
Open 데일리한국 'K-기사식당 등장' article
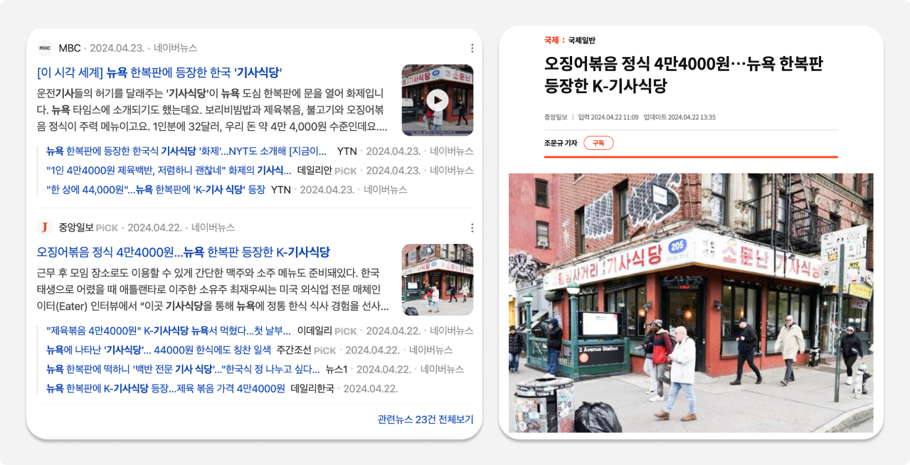pyautogui.click(x=166, y=389)
